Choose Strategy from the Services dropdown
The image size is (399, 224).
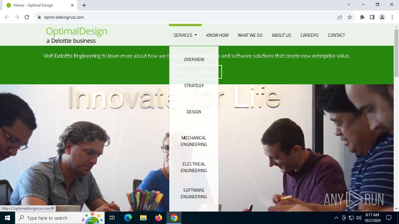[194, 86]
